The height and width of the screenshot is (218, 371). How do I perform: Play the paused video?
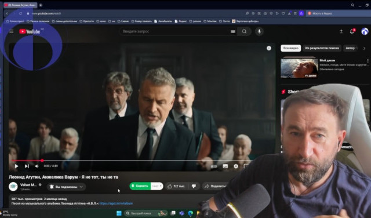(16, 166)
